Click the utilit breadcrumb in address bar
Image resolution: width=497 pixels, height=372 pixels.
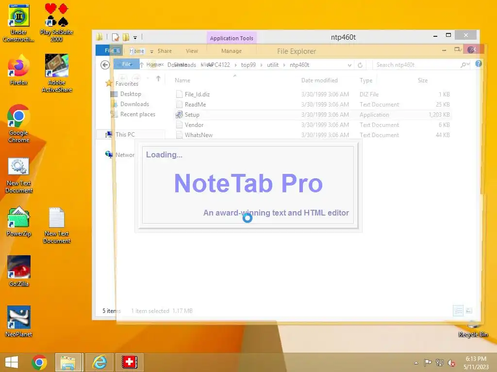click(273, 65)
